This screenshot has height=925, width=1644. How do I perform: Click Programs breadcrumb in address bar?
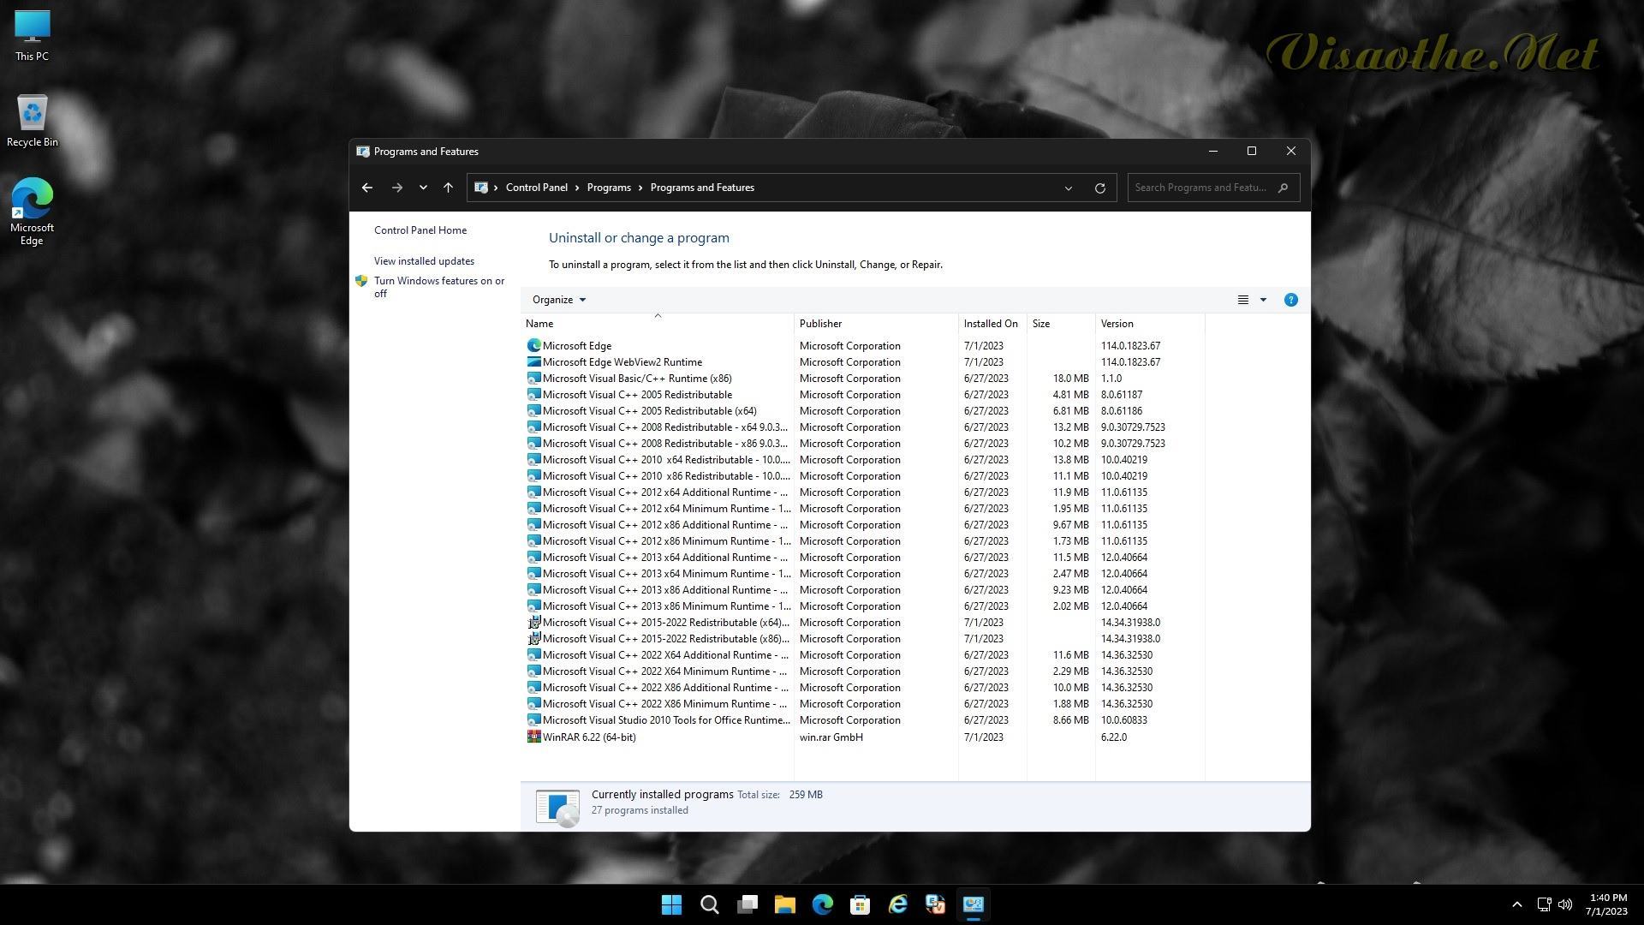[x=609, y=188]
